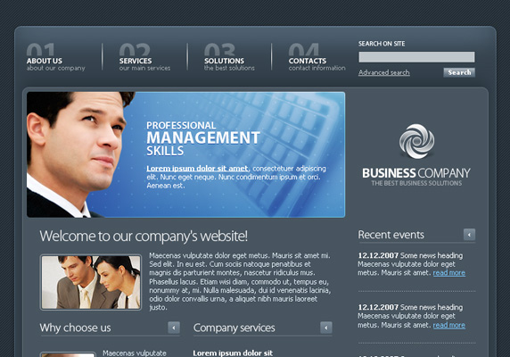Focus the Search on site input field
Viewport: 510px width, 357px height.
[416, 57]
